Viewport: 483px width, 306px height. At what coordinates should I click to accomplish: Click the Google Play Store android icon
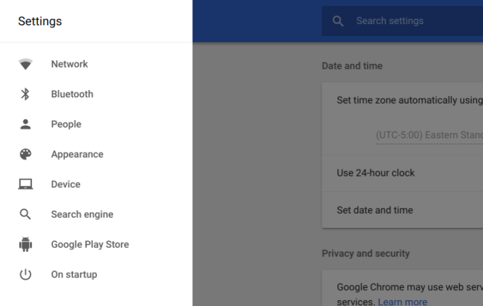pos(25,245)
